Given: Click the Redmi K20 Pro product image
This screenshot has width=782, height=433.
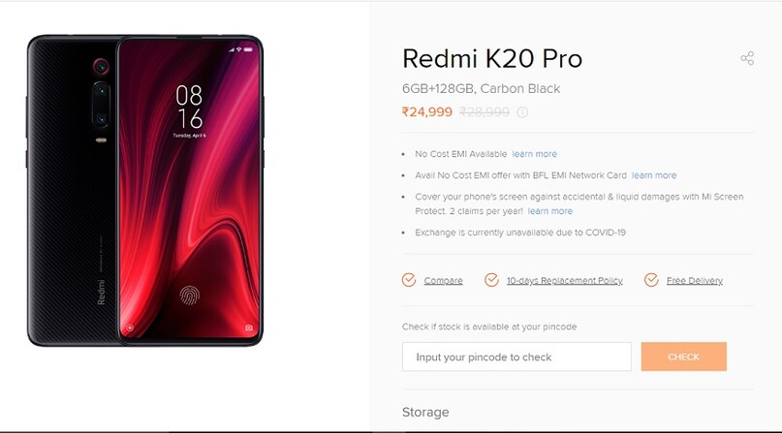Looking at the screenshot, I should tap(145, 190).
